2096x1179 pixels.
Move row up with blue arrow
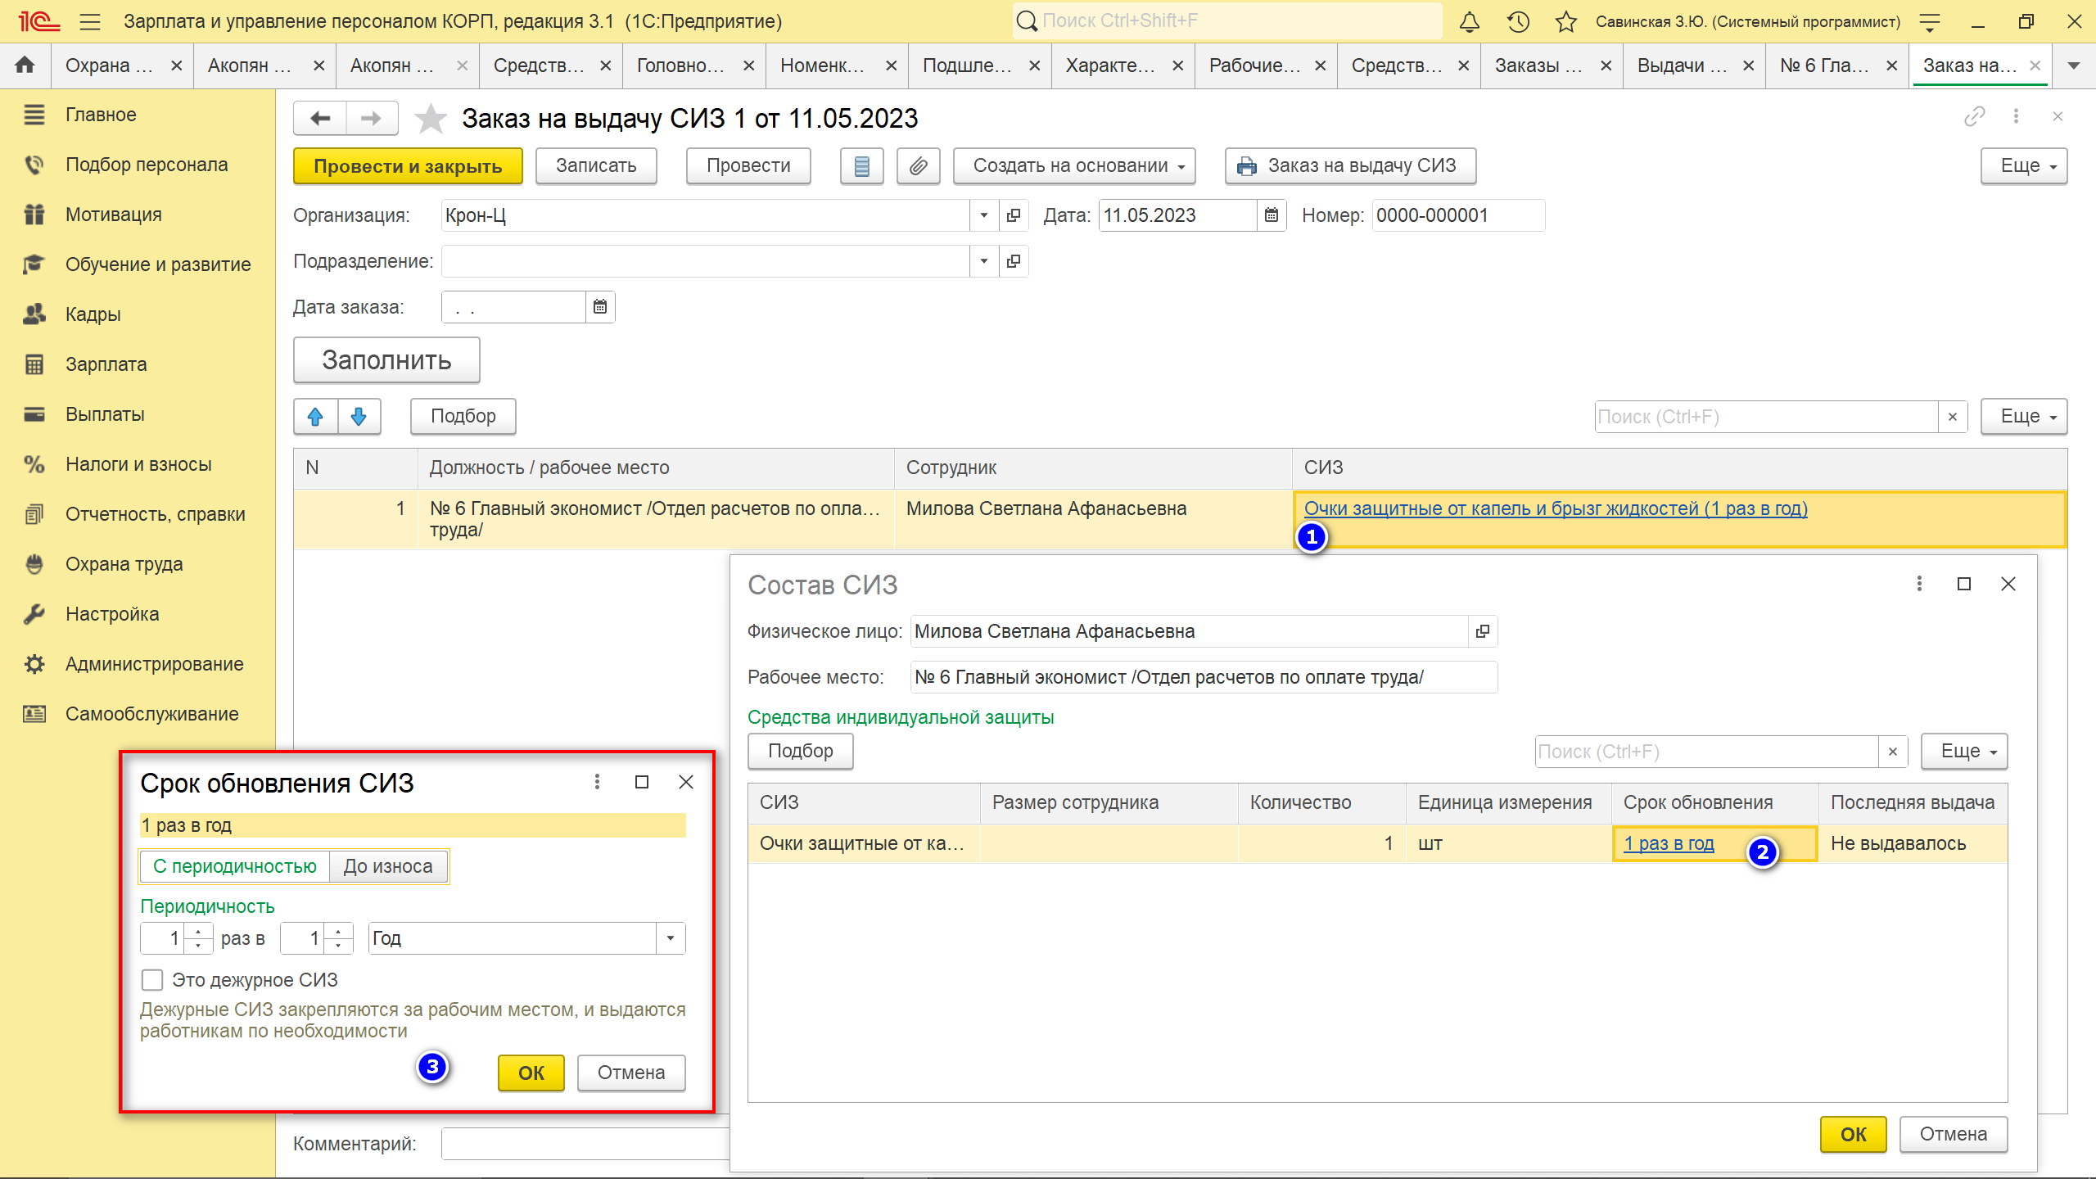pos(315,417)
